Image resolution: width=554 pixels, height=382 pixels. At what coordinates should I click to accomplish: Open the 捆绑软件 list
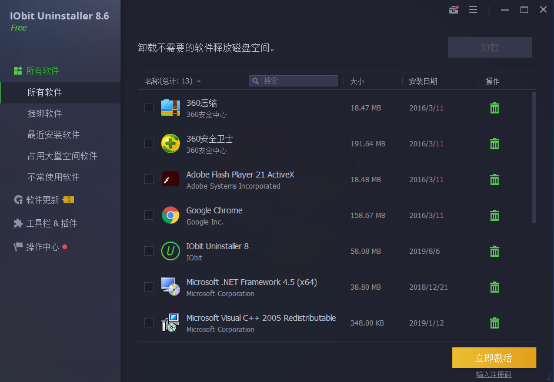[45, 113]
